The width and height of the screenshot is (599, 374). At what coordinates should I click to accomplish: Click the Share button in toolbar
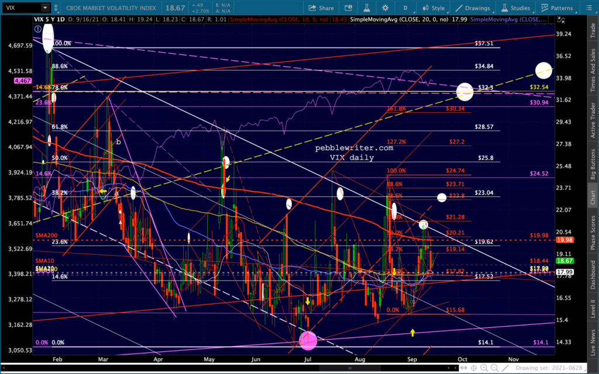pos(321,8)
